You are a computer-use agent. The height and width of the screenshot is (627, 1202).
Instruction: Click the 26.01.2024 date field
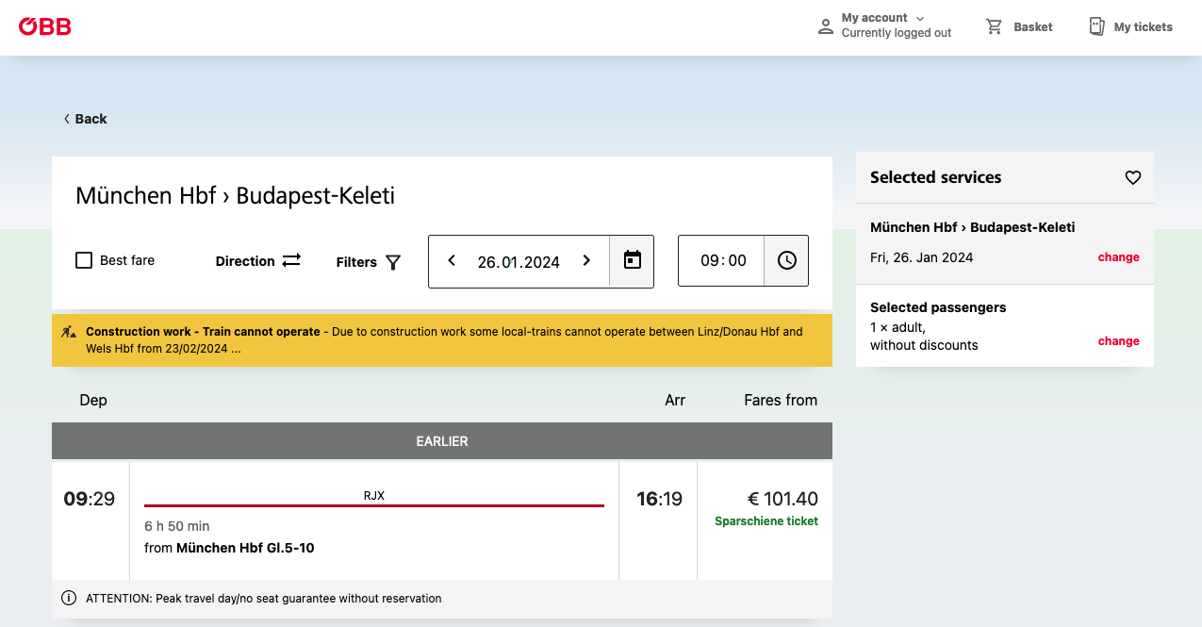coord(519,262)
